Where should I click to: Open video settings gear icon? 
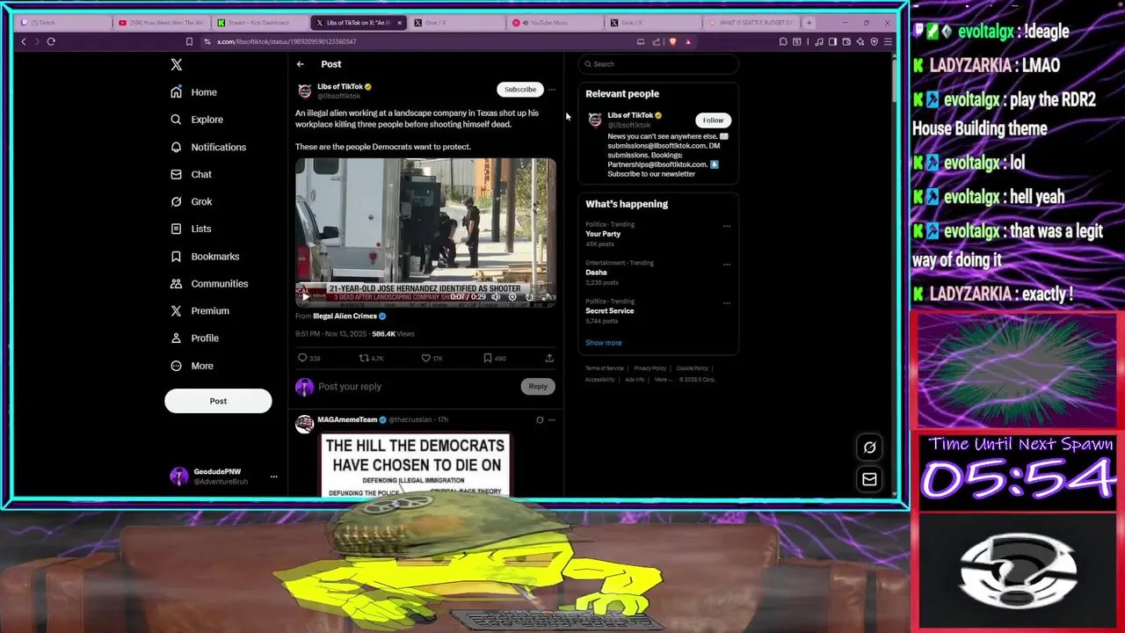pos(513,297)
